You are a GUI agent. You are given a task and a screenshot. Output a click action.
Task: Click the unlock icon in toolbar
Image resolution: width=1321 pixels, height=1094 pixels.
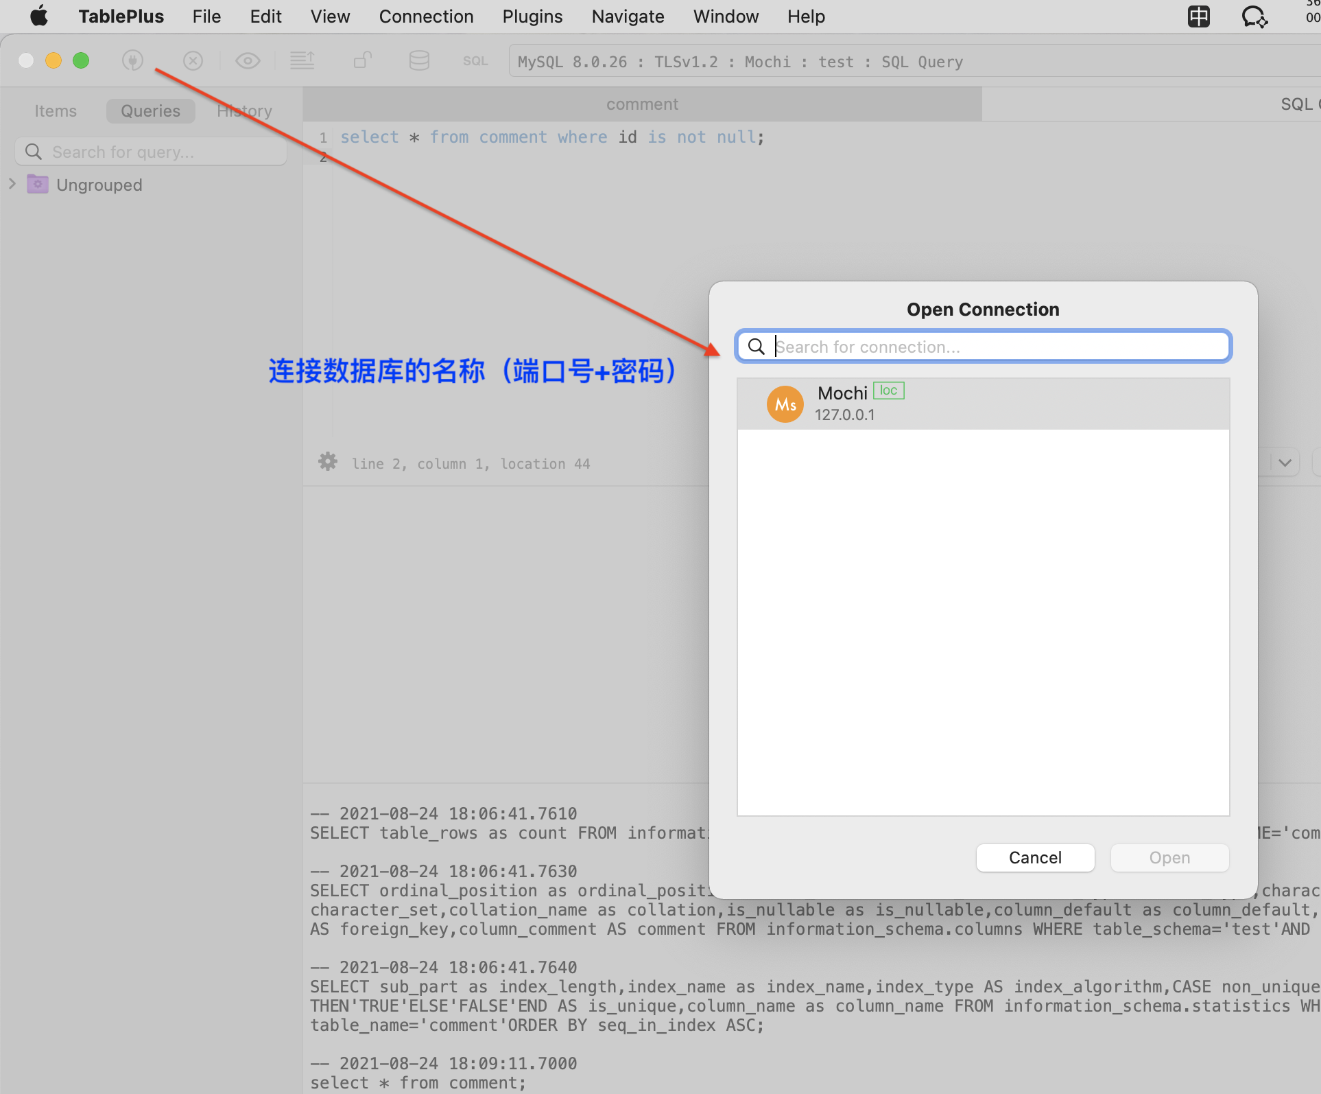(x=362, y=60)
